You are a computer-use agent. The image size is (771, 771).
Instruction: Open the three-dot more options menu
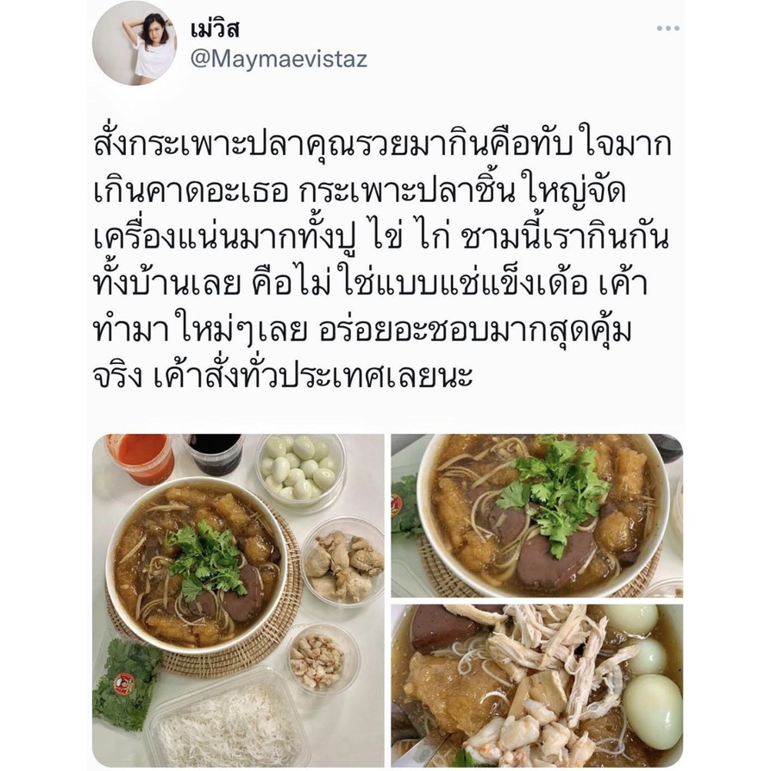[668, 28]
